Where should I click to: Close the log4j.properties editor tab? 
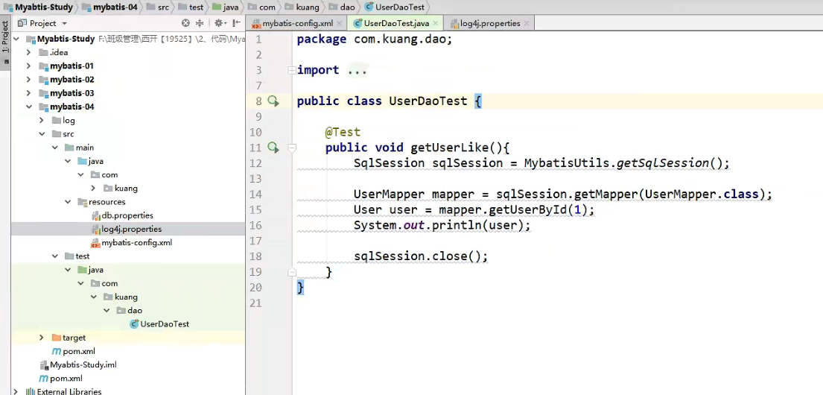(x=527, y=23)
